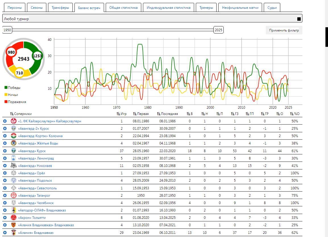
Task: Click the 2025 year slider handle
Action: tap(218, 30)
